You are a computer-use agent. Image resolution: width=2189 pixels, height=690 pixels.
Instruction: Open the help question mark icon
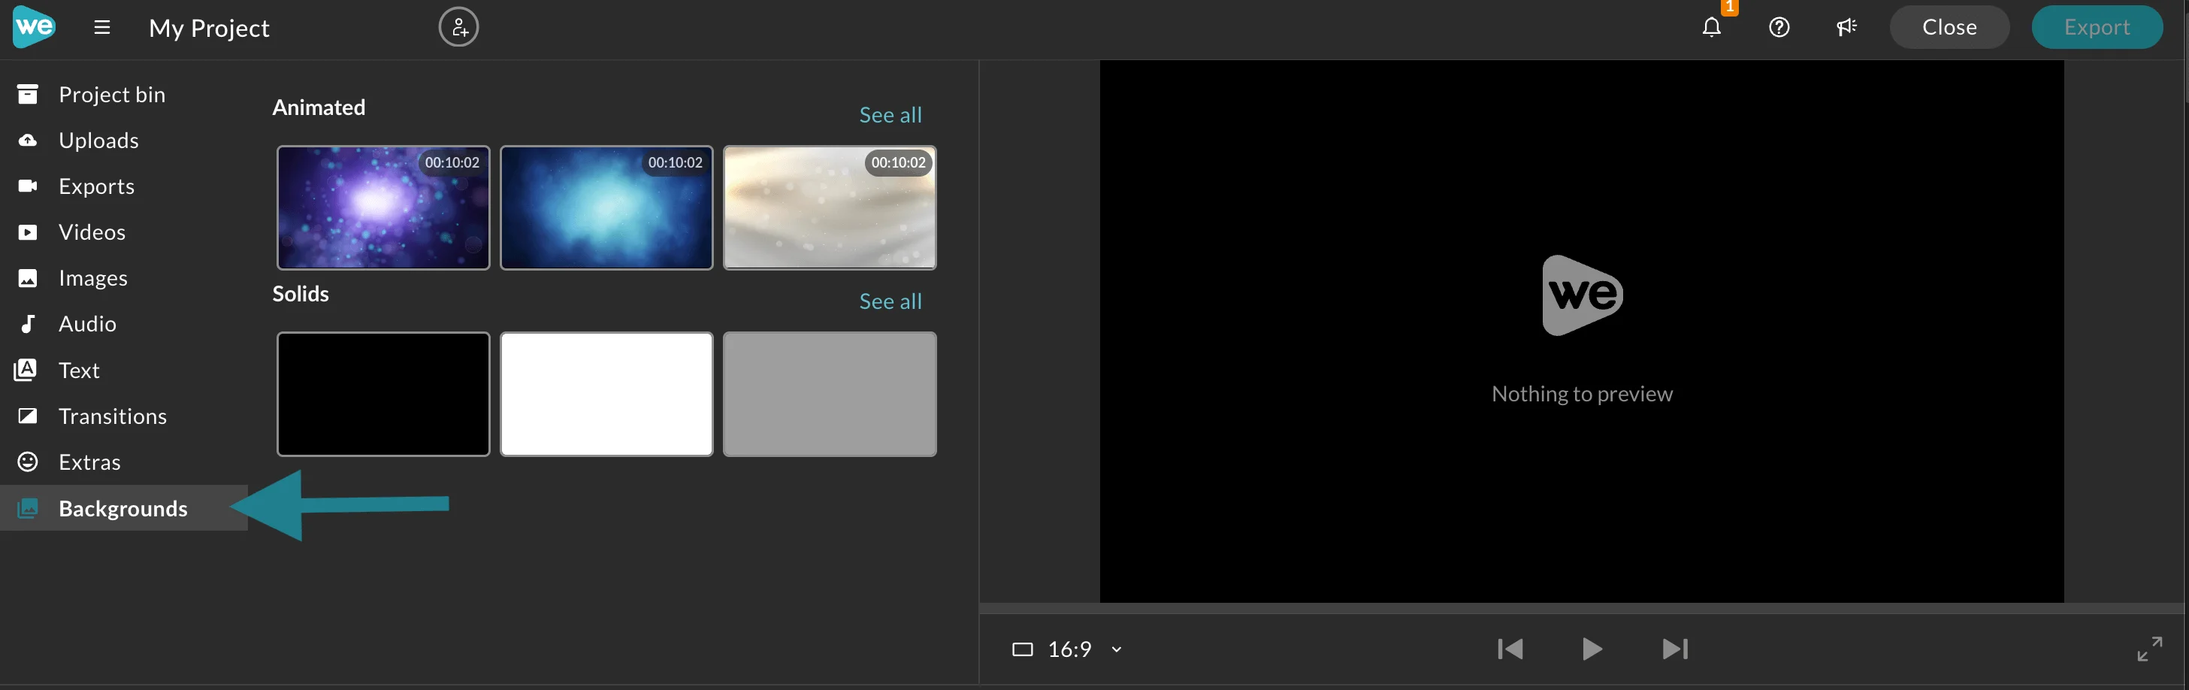pos(1779,27)
